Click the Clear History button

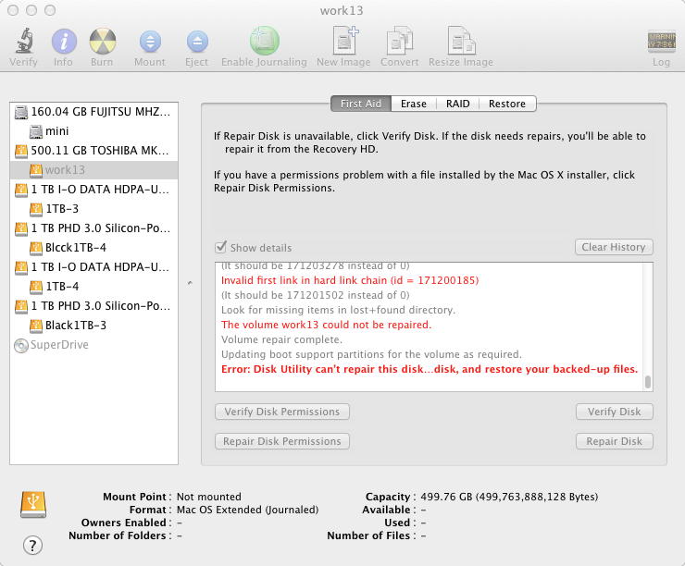[x=614, y=247]
